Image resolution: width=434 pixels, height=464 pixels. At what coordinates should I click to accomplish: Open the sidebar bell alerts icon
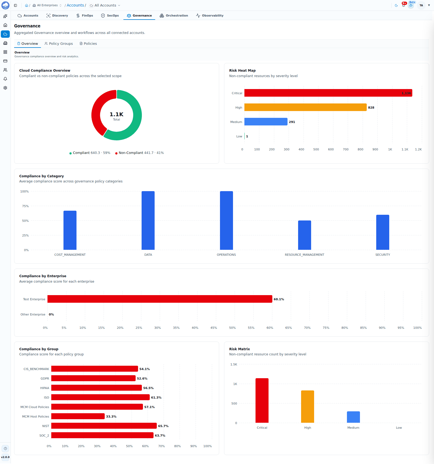click(x=5, y=79)
